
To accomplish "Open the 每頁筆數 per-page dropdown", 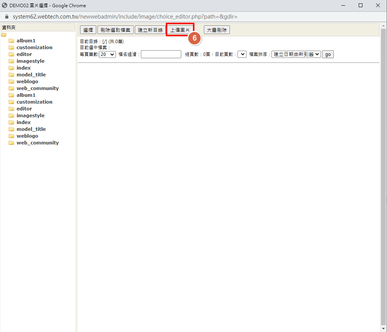I will [107, 54].
